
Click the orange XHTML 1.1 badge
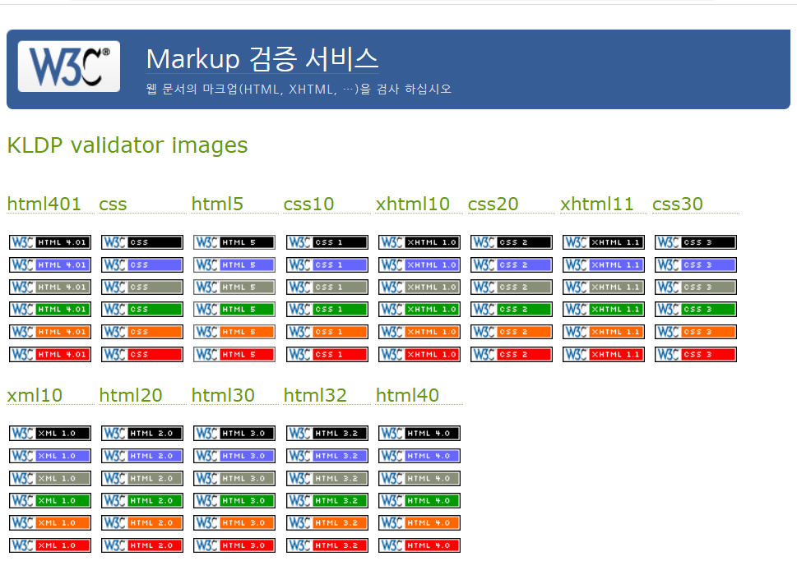(604, 332)
